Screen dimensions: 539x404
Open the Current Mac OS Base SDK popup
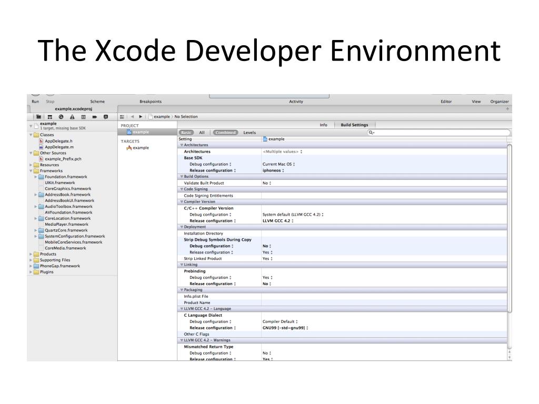pos(279,164)
